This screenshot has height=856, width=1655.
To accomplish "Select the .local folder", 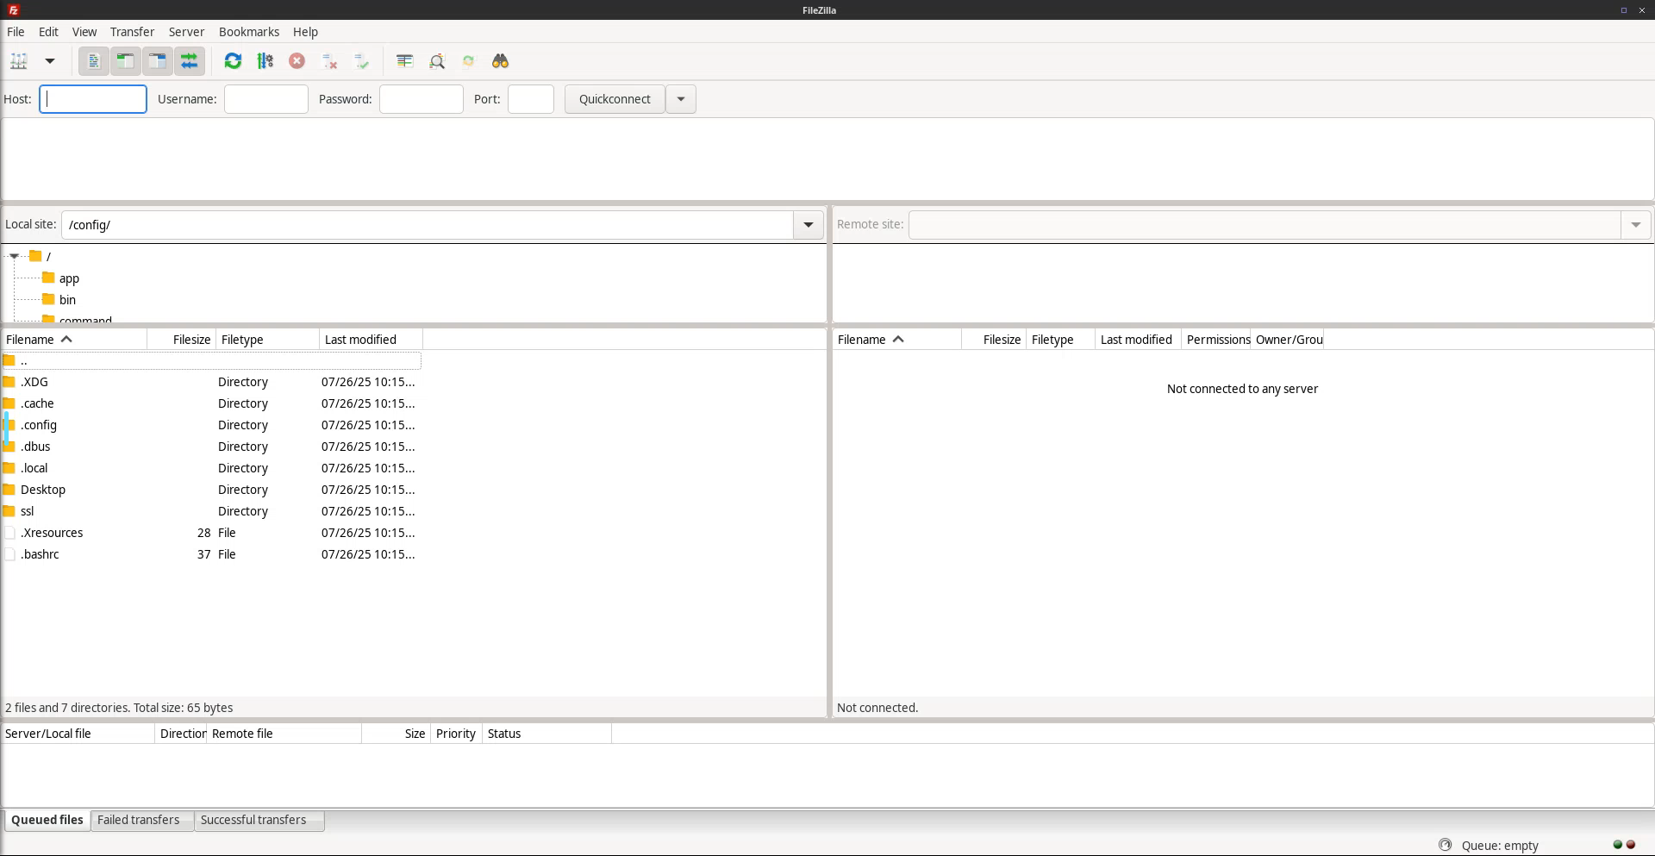I will 212,468.
